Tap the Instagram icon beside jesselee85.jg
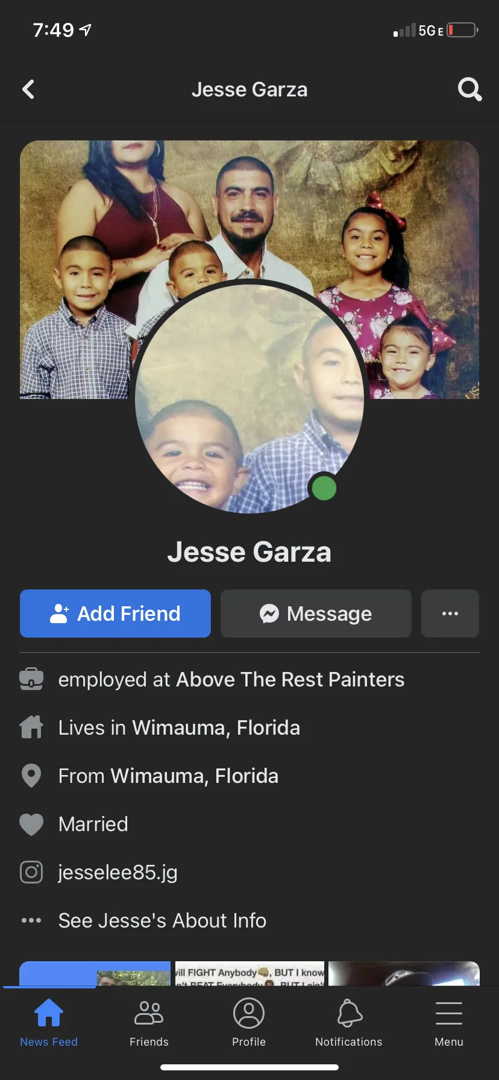The image size is (499, 1080). click(x=31, y=872)
